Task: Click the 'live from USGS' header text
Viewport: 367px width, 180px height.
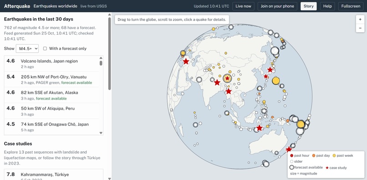Action: [x=94, y=6]
